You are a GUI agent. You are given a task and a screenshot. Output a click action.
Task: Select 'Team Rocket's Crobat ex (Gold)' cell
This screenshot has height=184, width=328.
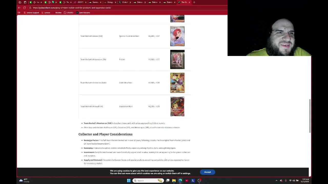tap(93, 83)
